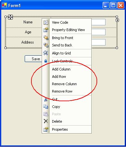Click the Copy icon in context menu
Screen dimensions: 126x147
46,107
